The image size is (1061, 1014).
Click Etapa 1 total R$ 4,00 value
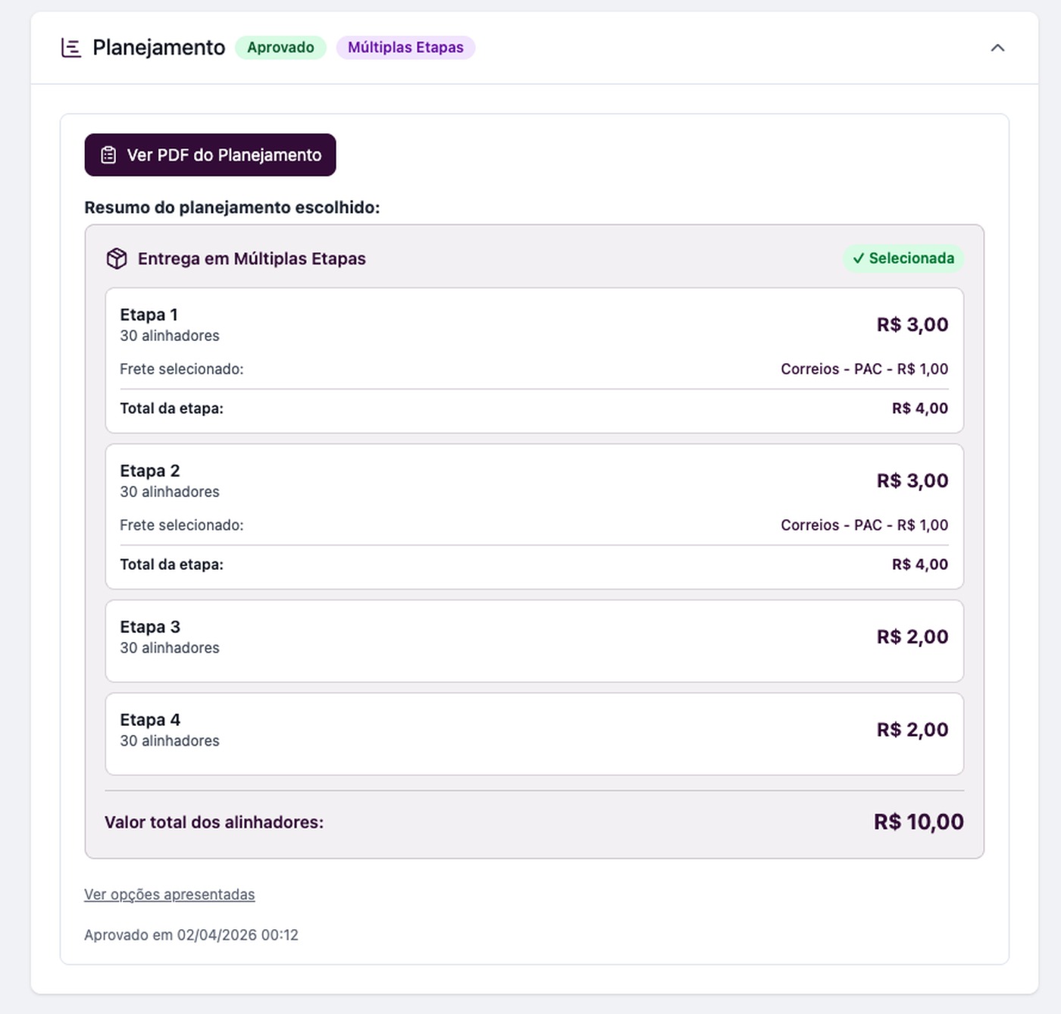coord(919,408)
